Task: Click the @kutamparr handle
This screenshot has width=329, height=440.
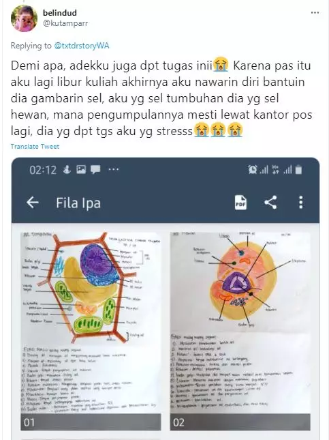Action: click(65, 23)
